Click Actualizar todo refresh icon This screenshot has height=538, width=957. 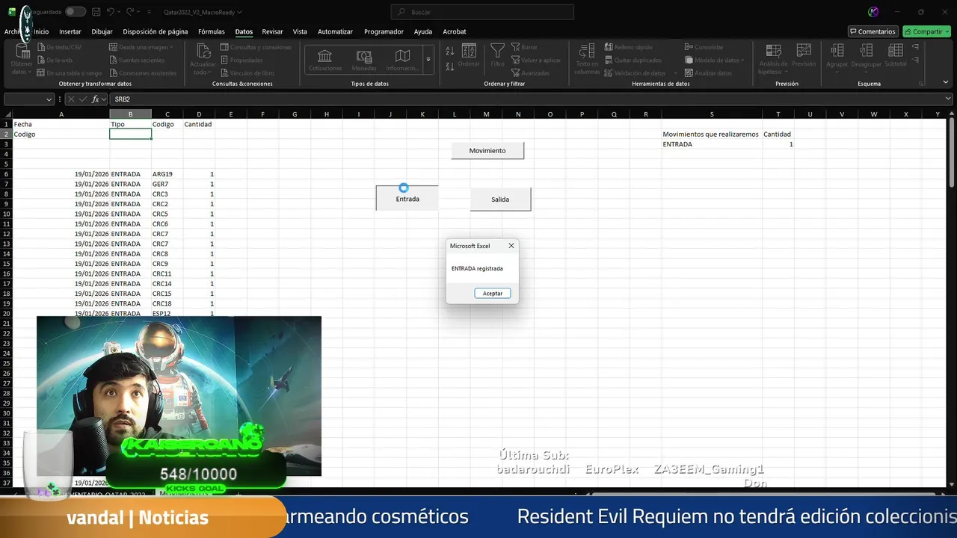click(203, 51)
